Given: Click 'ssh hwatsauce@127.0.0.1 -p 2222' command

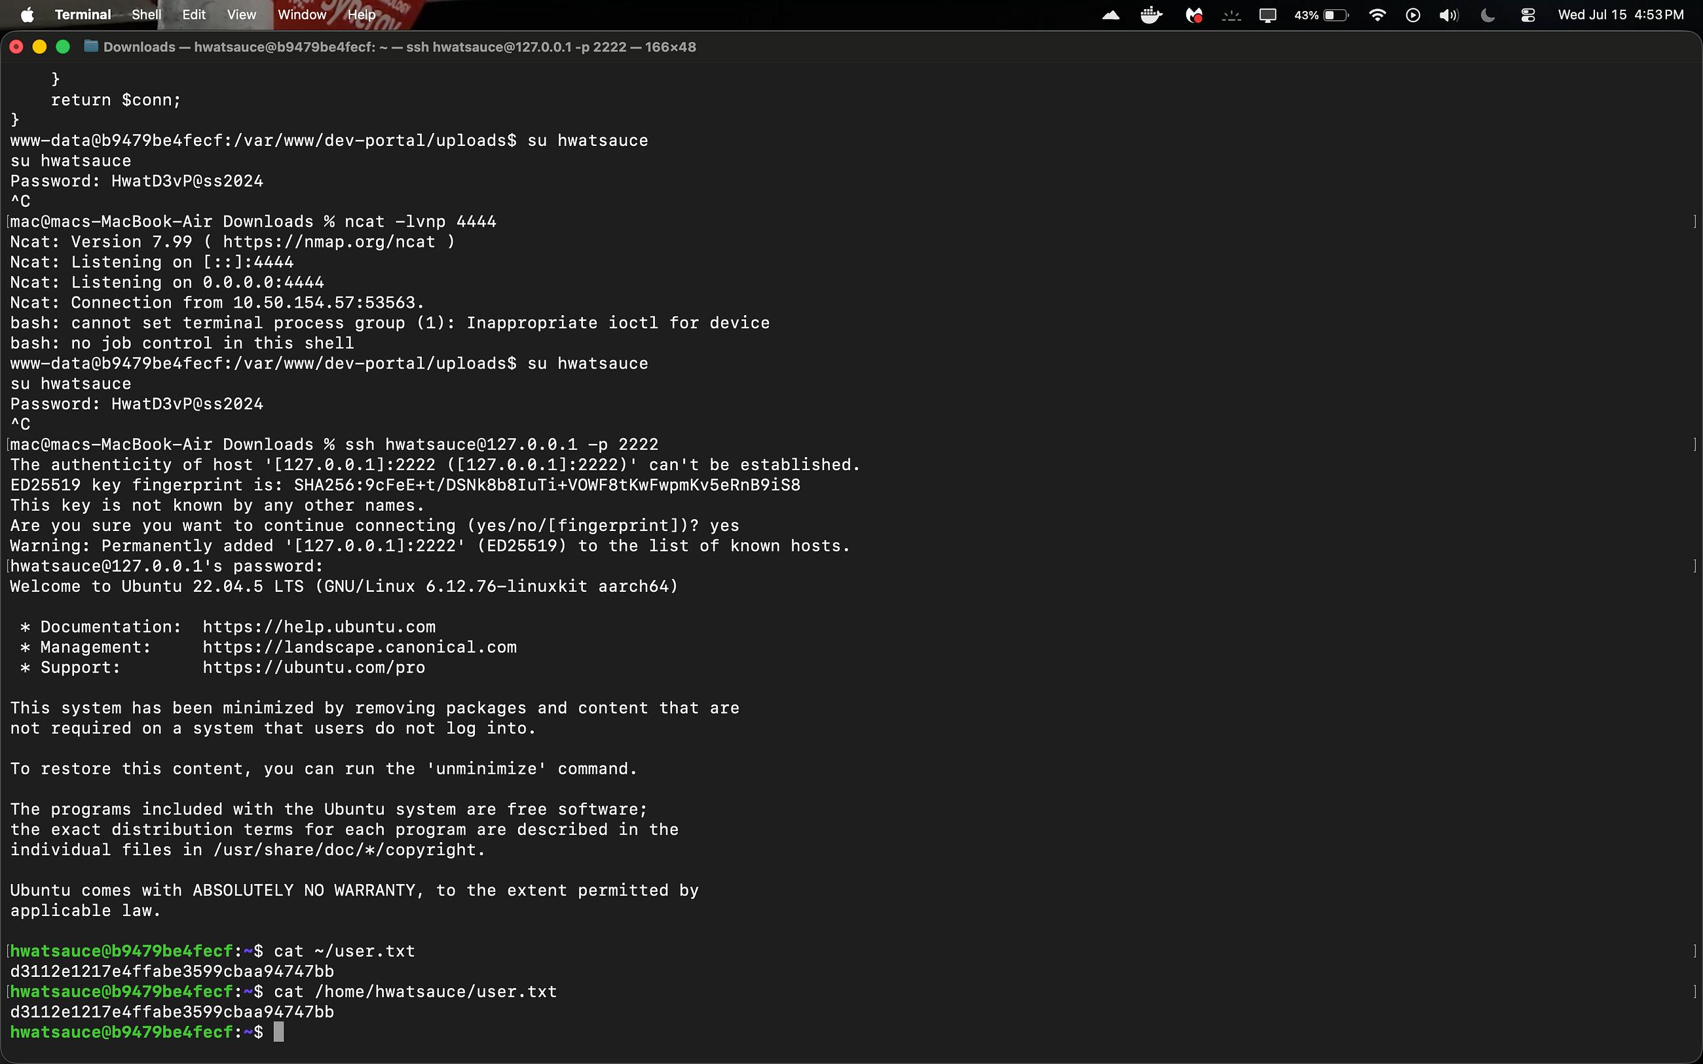Looking at the screenshot, I should point(501,445).
